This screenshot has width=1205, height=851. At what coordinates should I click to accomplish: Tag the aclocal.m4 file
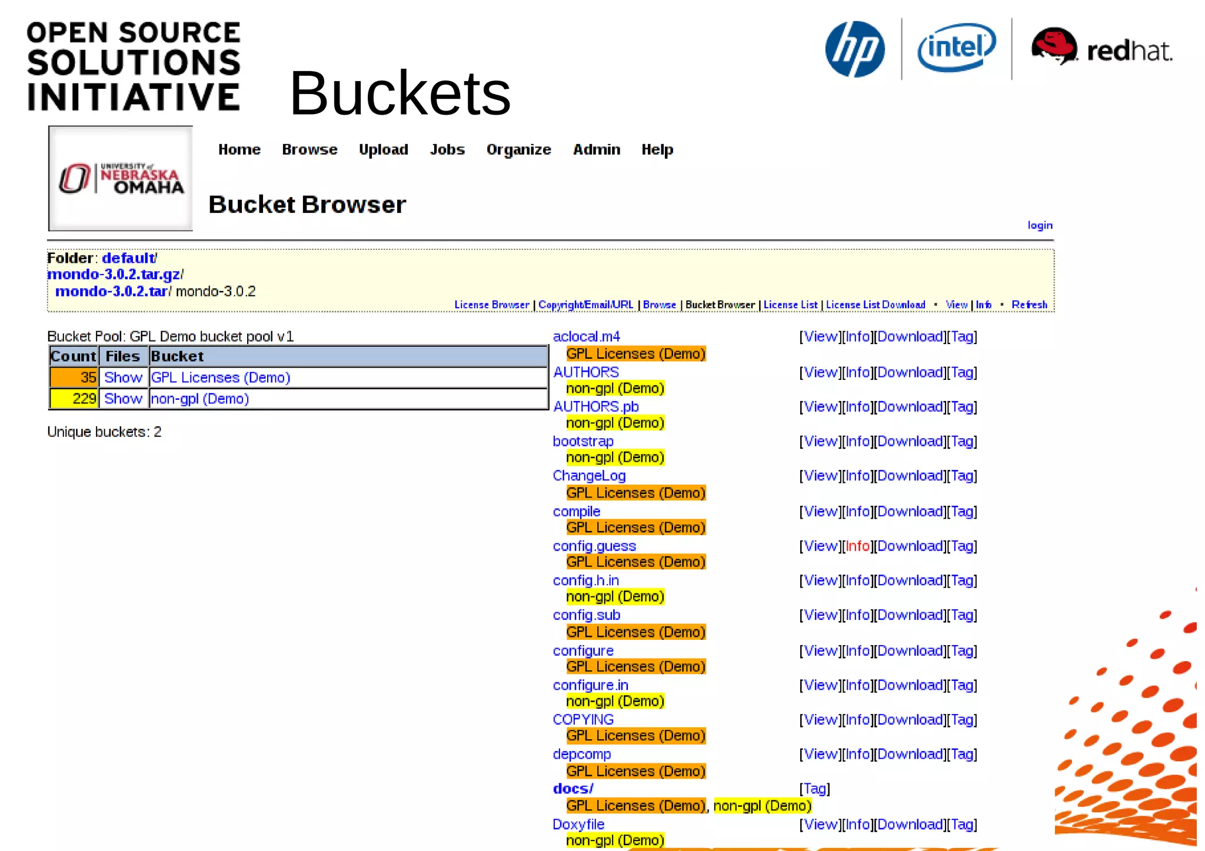(x=963, y=337)
